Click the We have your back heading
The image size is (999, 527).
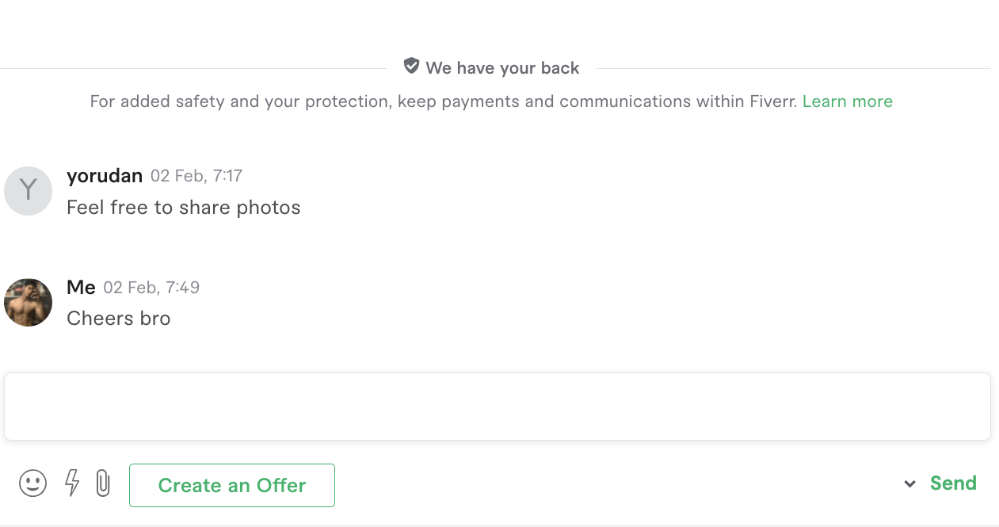click(x=502, y=68)
